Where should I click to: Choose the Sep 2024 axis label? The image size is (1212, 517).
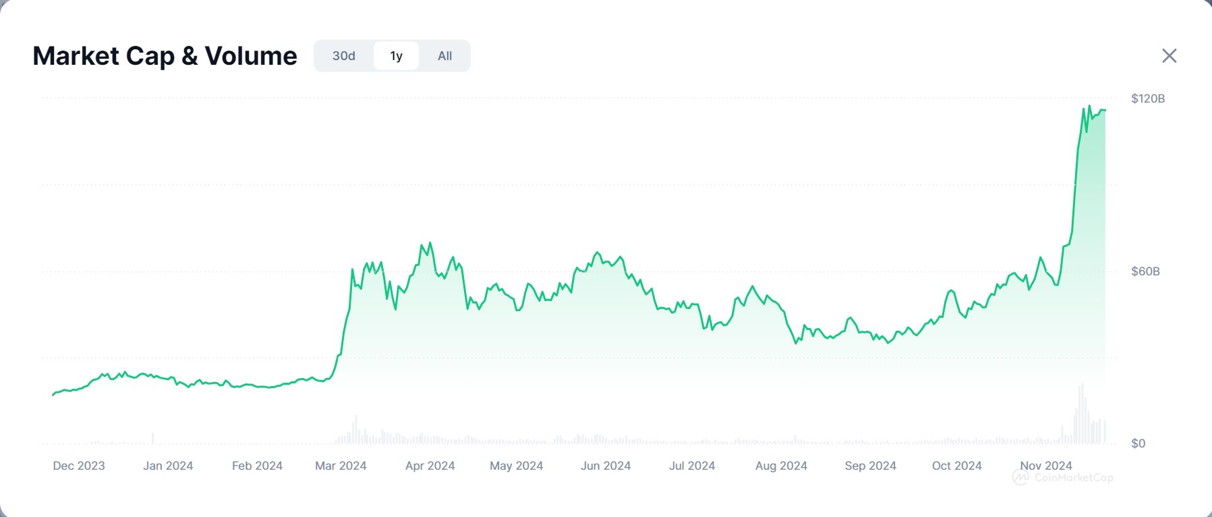870,466
